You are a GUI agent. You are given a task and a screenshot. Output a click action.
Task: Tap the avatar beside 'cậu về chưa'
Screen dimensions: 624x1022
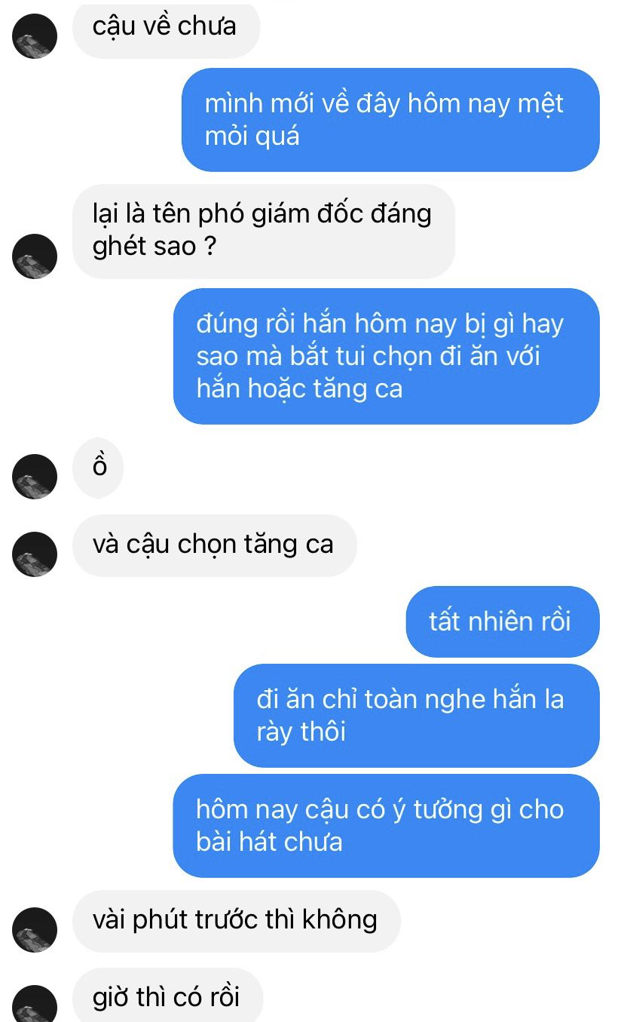(x=35, y=36)
